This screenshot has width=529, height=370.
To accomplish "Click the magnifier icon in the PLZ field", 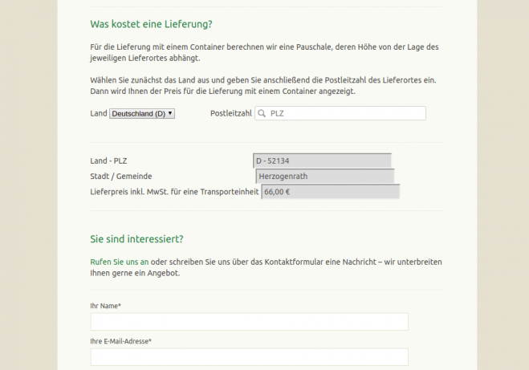I will click(262, 114).
